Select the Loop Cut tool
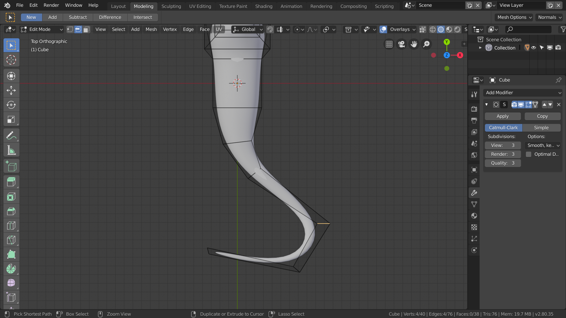The image size is (566, 318). (x=11, y=226)
